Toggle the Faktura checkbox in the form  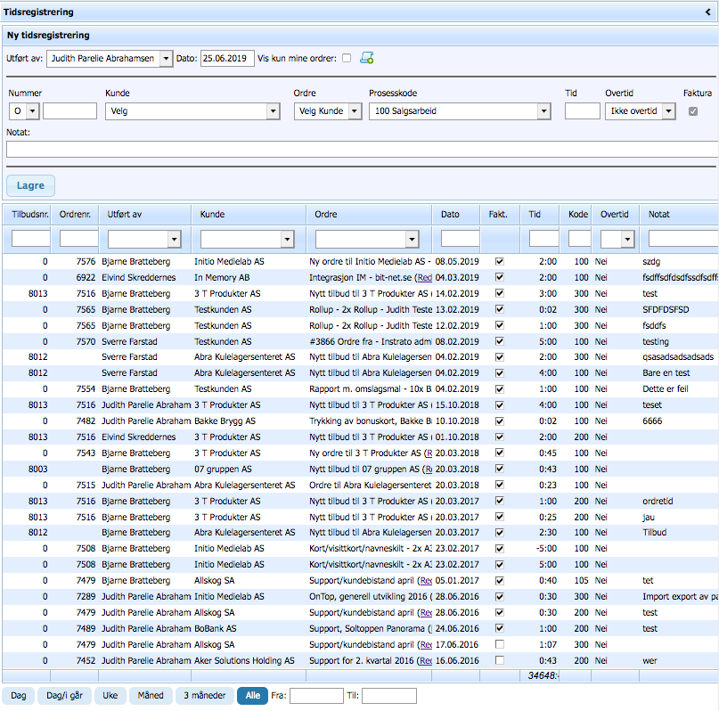pos(693,111)
